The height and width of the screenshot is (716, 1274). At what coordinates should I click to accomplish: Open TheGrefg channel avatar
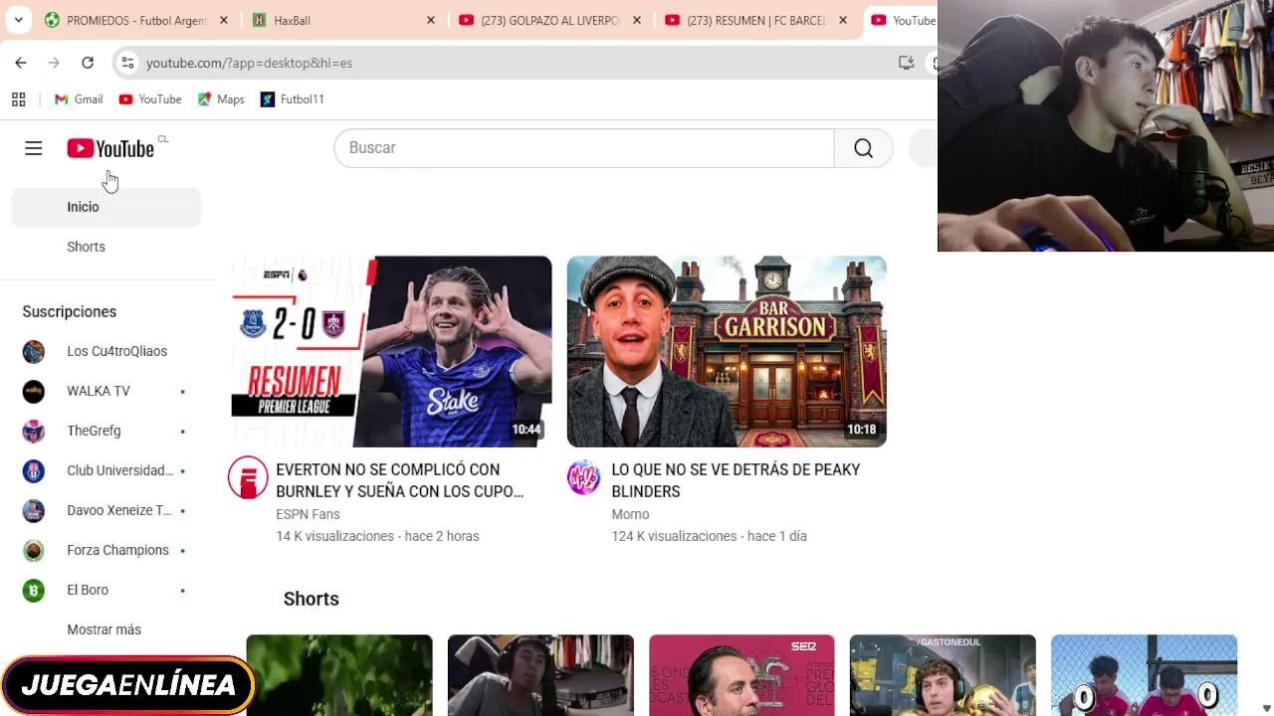[x=34, y=431]
